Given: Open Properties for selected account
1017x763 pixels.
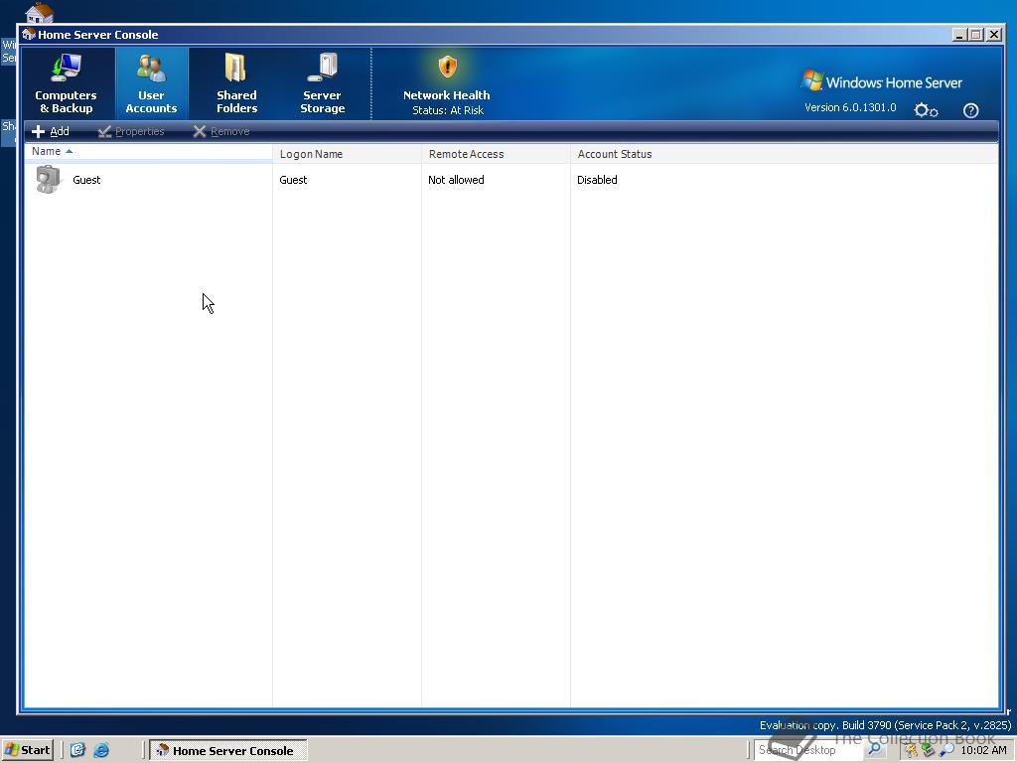Looking at the screenshot, I should (x=131, y=132).
